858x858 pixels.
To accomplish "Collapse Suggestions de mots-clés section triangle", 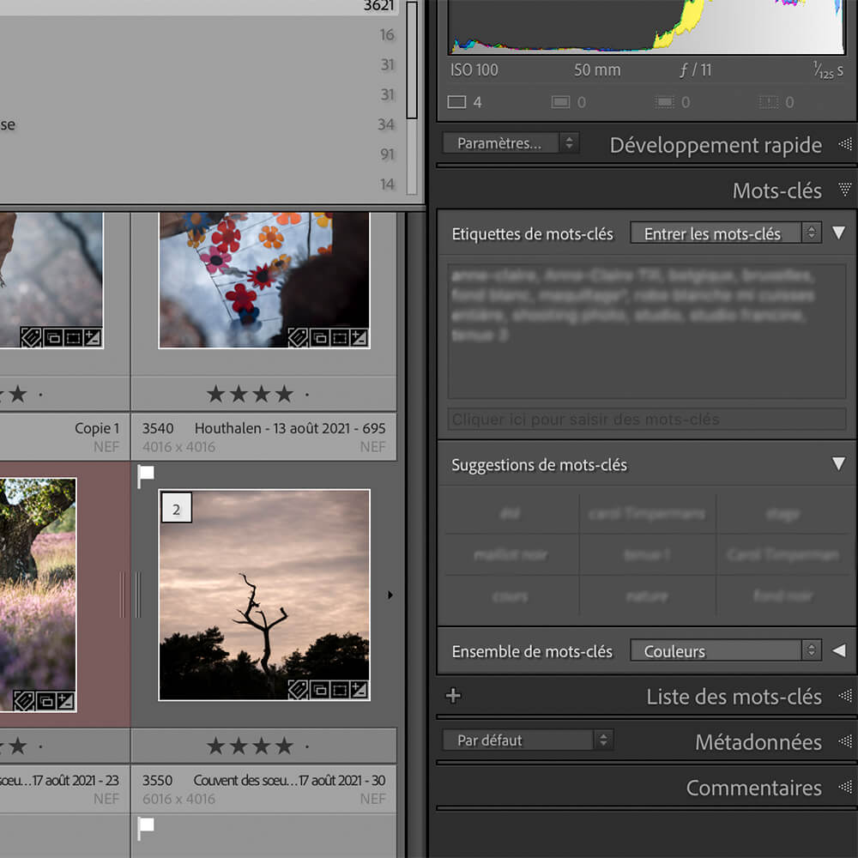I will tap(838, 463).
